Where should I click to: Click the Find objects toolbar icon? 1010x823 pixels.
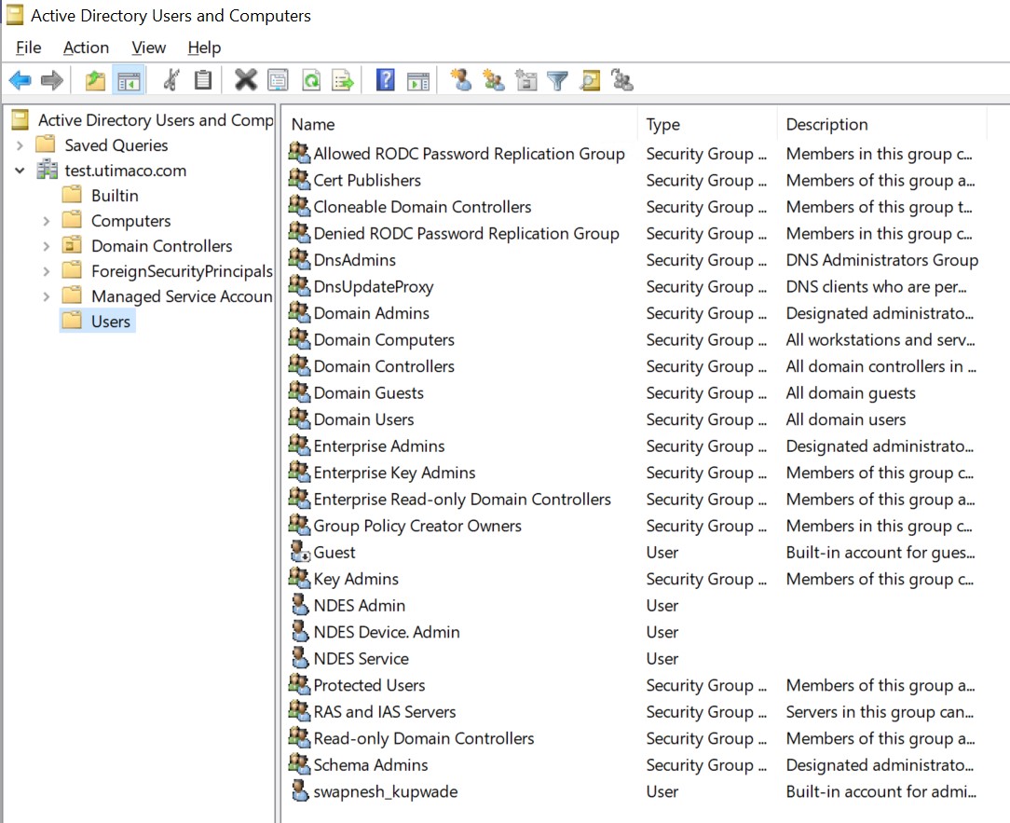(x=590, y=80)
